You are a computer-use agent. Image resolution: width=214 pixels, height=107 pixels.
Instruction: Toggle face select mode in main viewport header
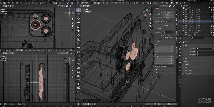tap(99, 3)
